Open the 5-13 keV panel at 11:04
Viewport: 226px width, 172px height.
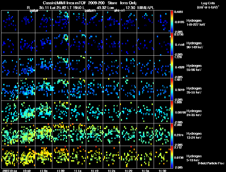tap(44, 157)
